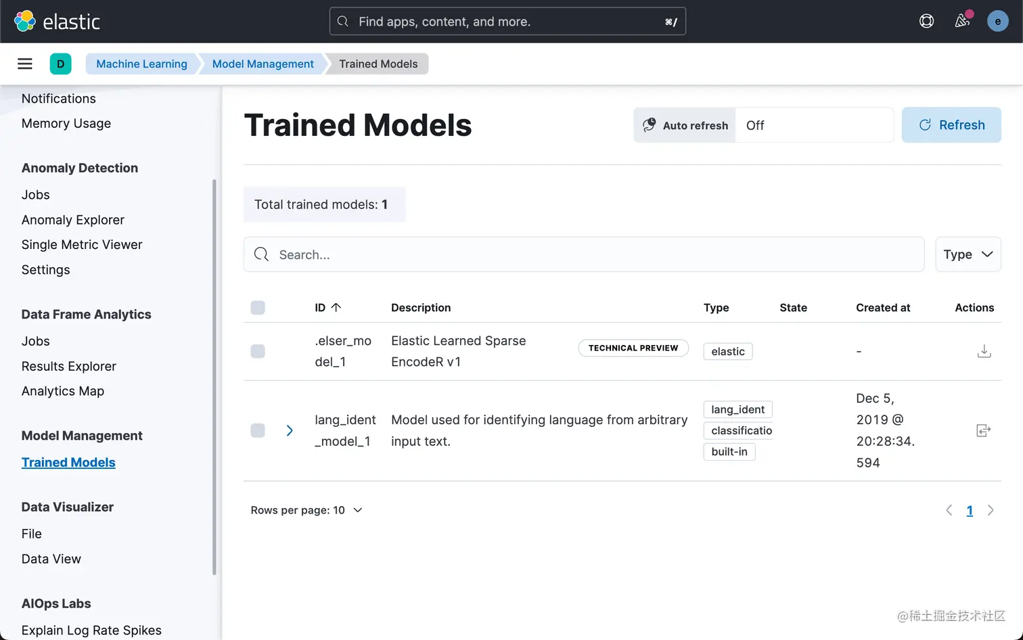
Task: Click the global Find apps search bar
Action: pyautogui.click(x=507, y=21)
